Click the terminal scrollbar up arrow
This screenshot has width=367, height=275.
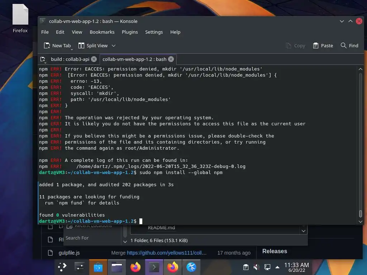click(361, 69)
